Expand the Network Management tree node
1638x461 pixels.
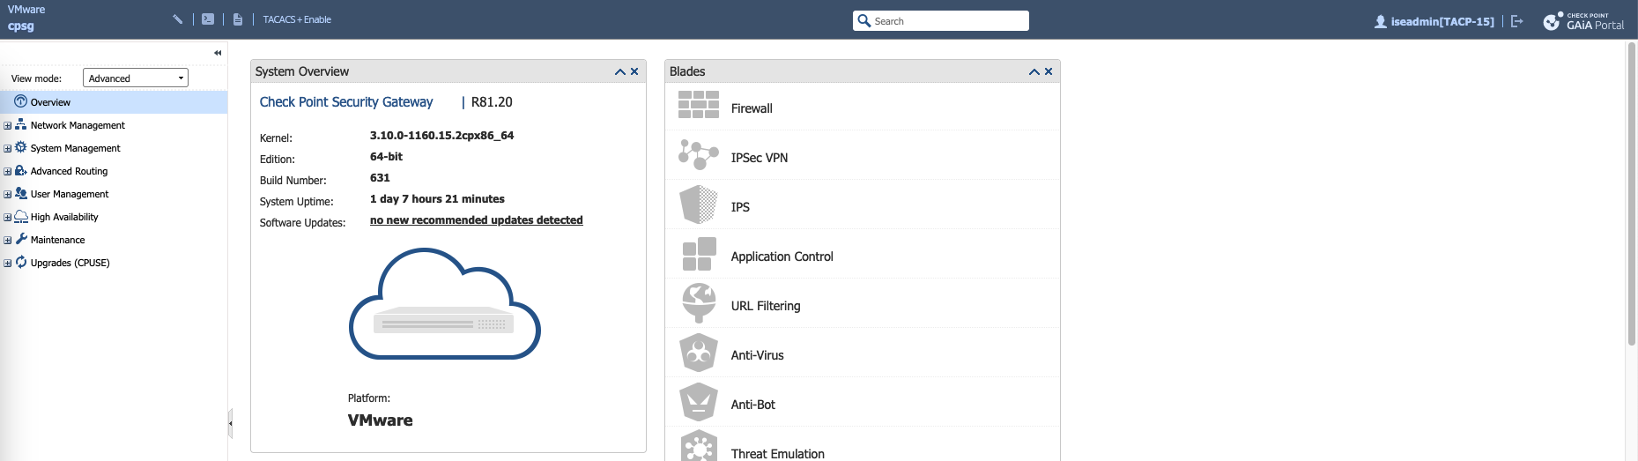pyautogui.click(x=8, y=126)
